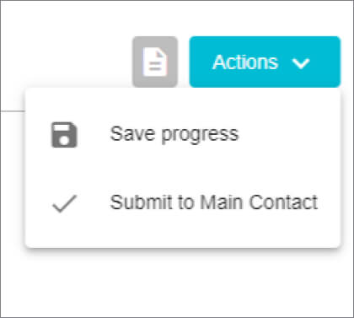Image resolution: width=354 pixels, height=318 pixels.
Task: Click the word "Actions" on teal button
Action: tap(245, 62)
